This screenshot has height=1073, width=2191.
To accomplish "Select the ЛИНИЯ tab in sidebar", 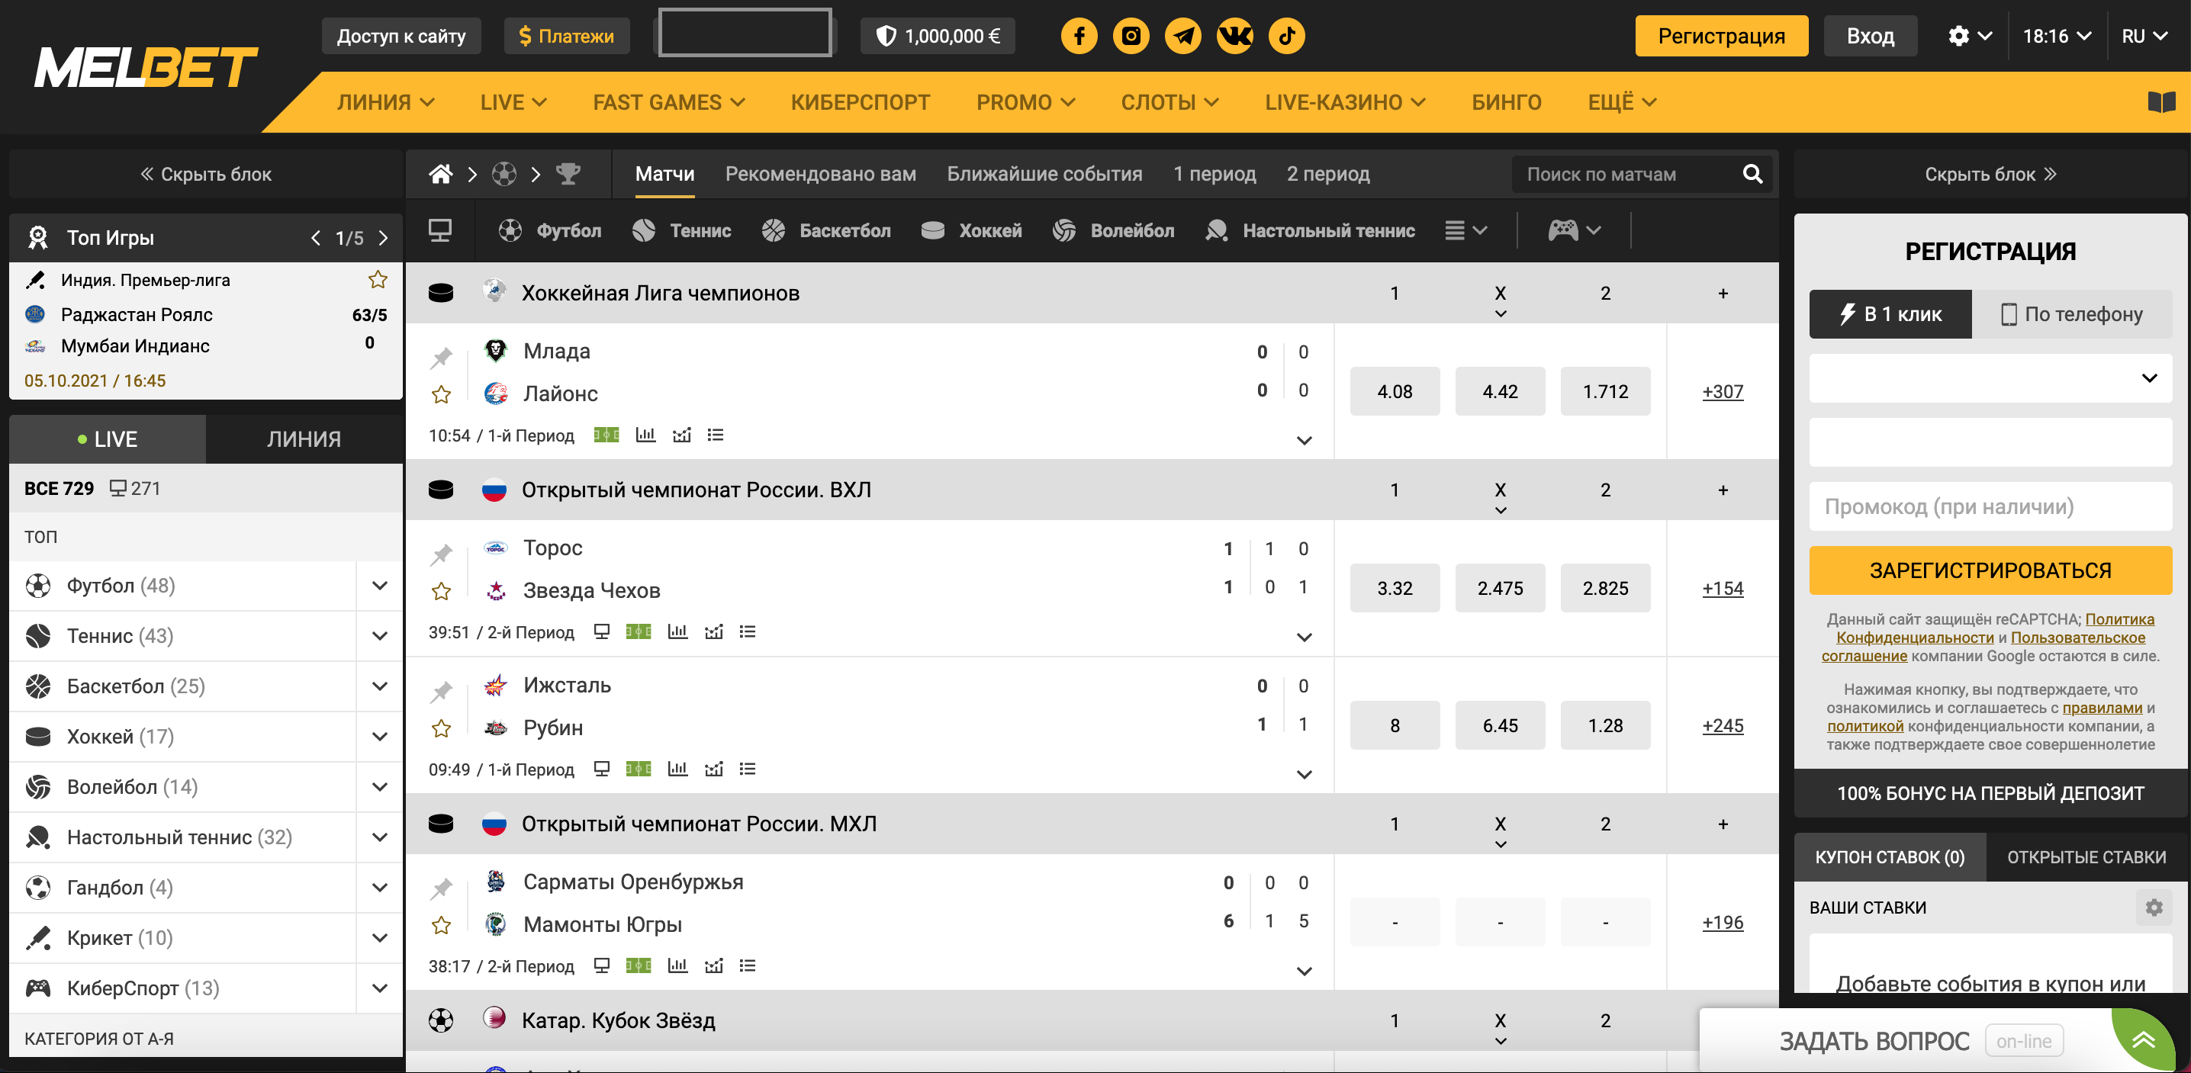I will [x=304, y=439].
